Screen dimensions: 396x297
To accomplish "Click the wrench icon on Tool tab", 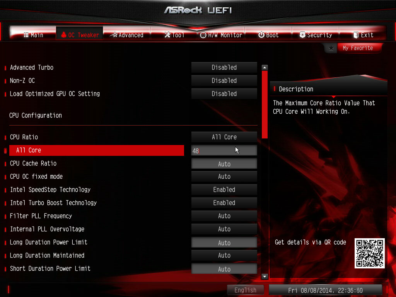I will (167, 34).
